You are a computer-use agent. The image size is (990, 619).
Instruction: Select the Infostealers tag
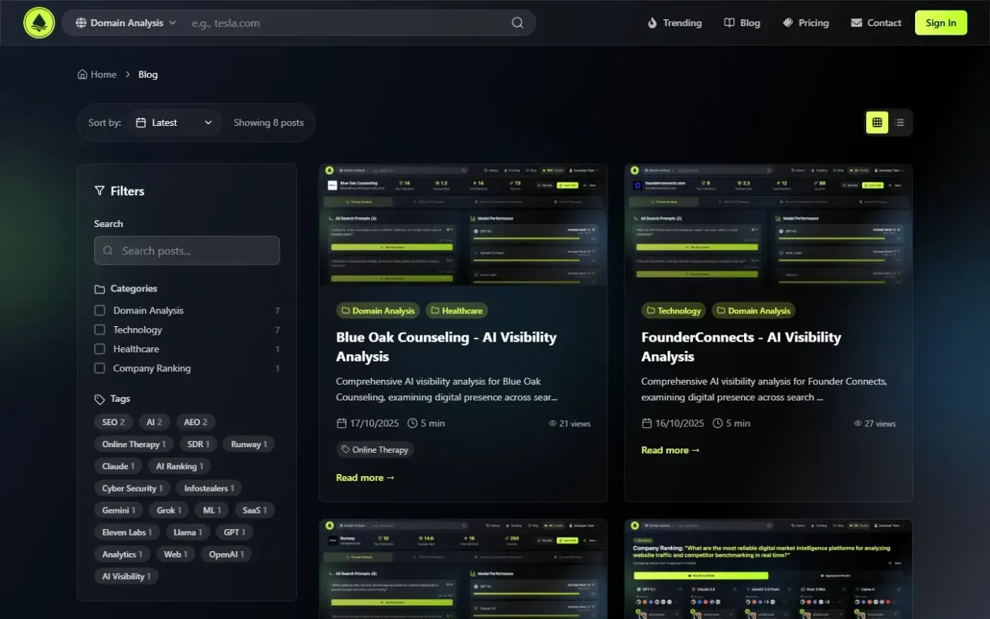click(209, 488)
